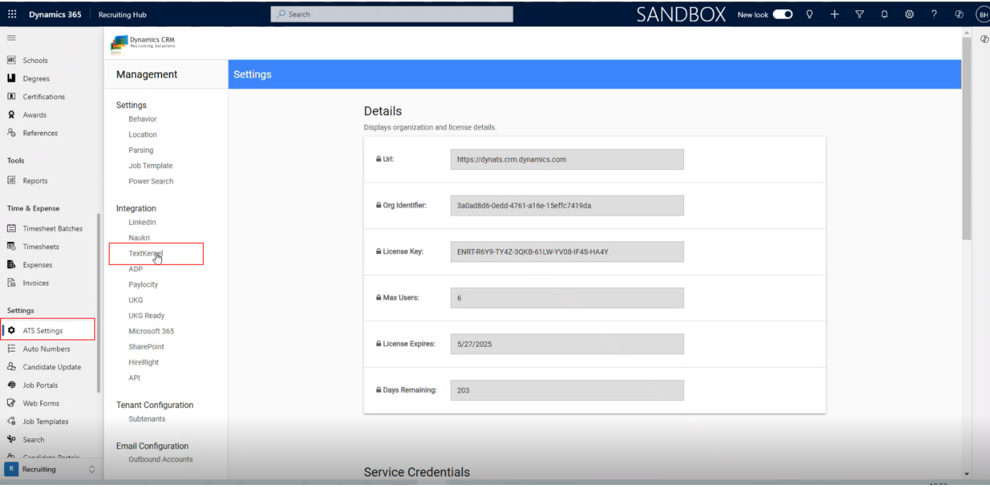Open Location settings

tap(143, 135)
